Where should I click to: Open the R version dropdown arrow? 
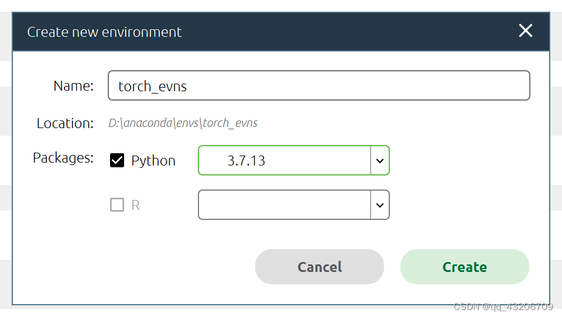point(380,205)
